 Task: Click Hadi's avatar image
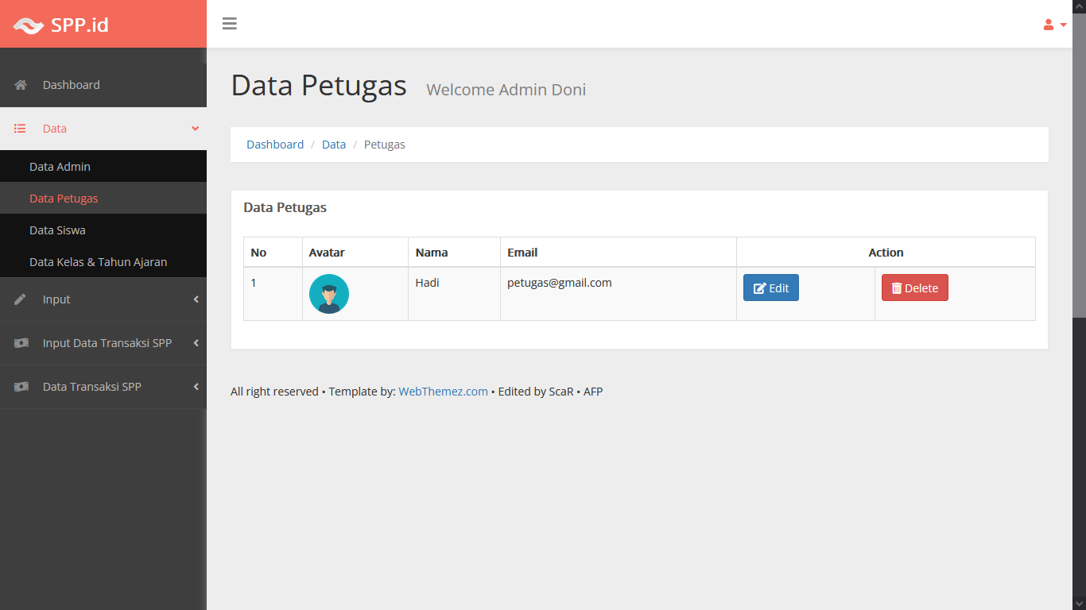329,294
